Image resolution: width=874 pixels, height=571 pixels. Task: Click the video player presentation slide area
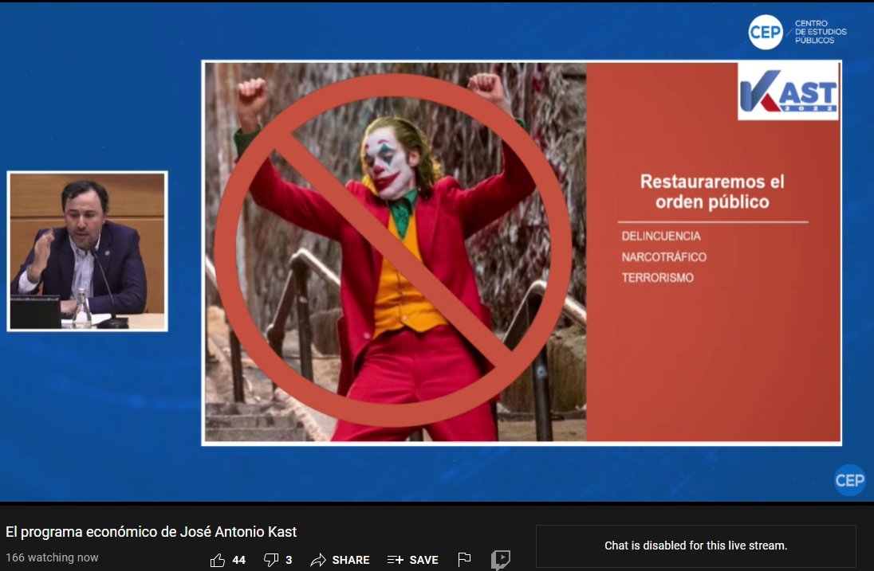tap(522, 252)
